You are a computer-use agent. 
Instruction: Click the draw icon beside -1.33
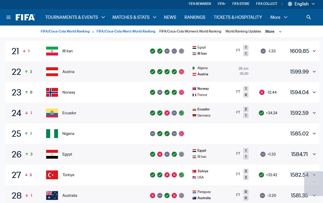click(x=263, y=51)
